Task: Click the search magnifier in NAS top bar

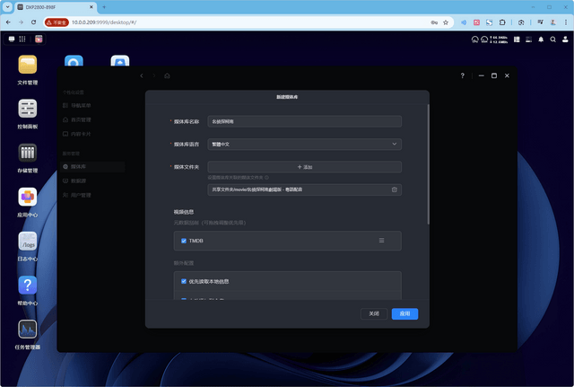Action: 552,40
